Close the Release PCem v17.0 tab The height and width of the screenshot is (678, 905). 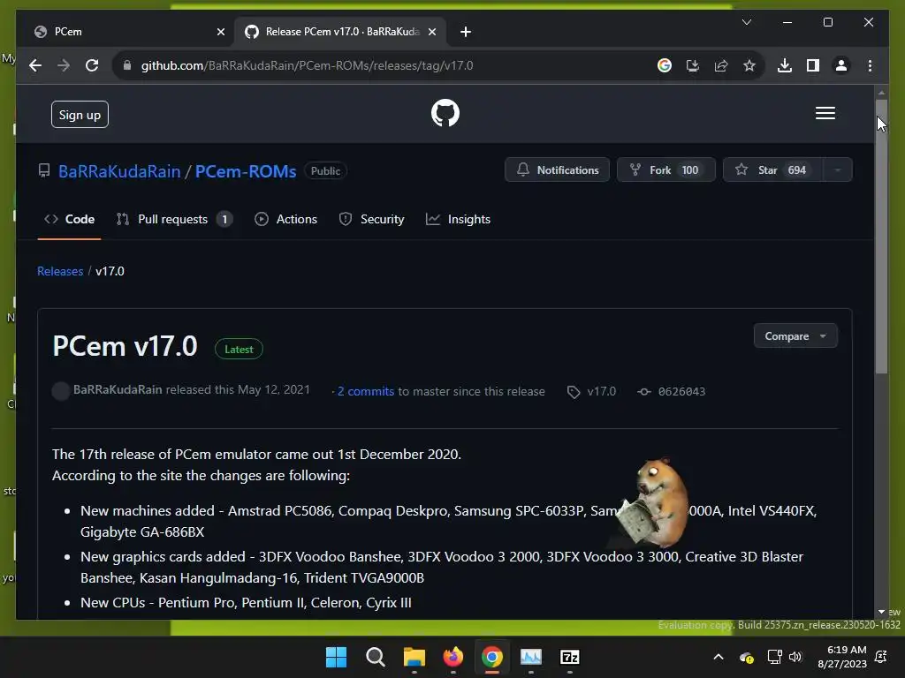pos(431,32)
